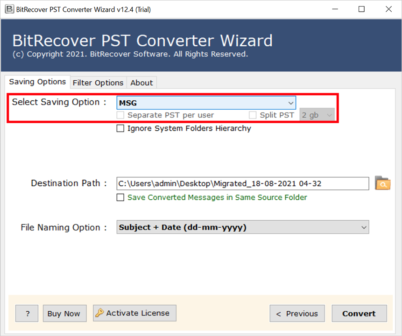Check Save Converted Messages in Same Source Folder
402x336 pixels.
pos(120,197)
